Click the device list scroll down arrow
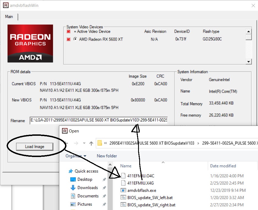The height and width of the screenshot is (210, 258). pyautogui.click(x=249, y=62)
